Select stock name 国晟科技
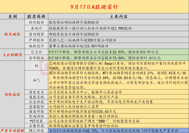Screen dimensions: 189x133 (x=36, y=111)
